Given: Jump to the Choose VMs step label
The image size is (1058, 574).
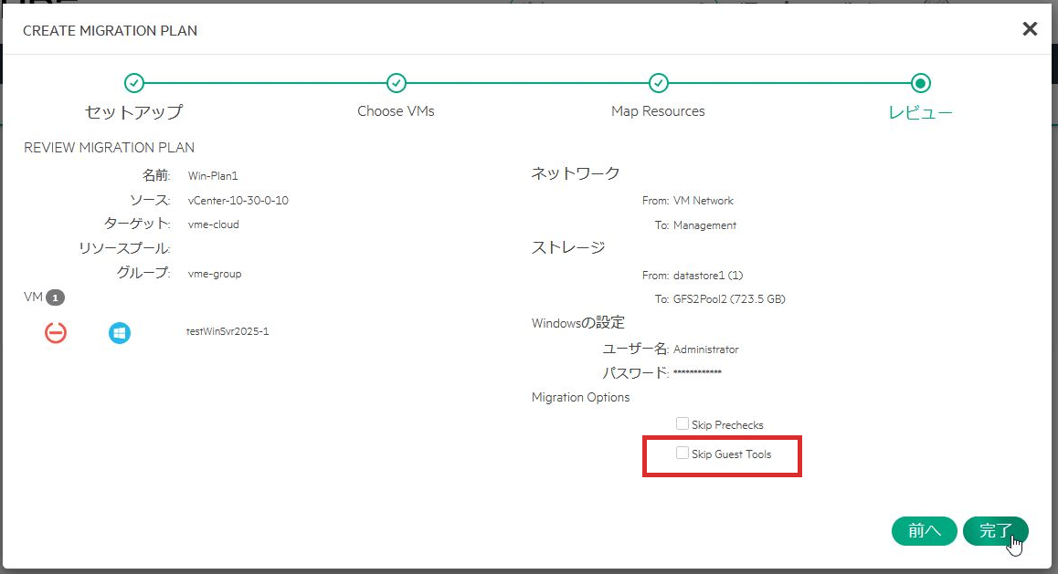Looking at the screenshot, I should [396, 111].
